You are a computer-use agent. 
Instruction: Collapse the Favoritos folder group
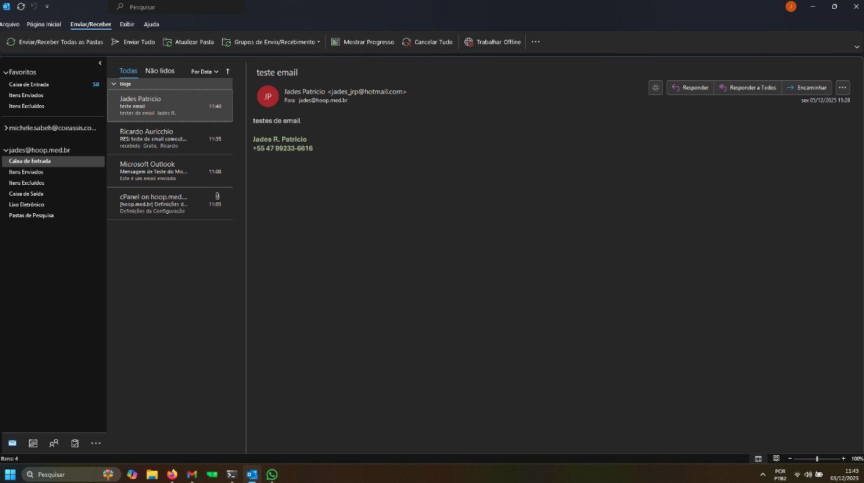(6, 72)
